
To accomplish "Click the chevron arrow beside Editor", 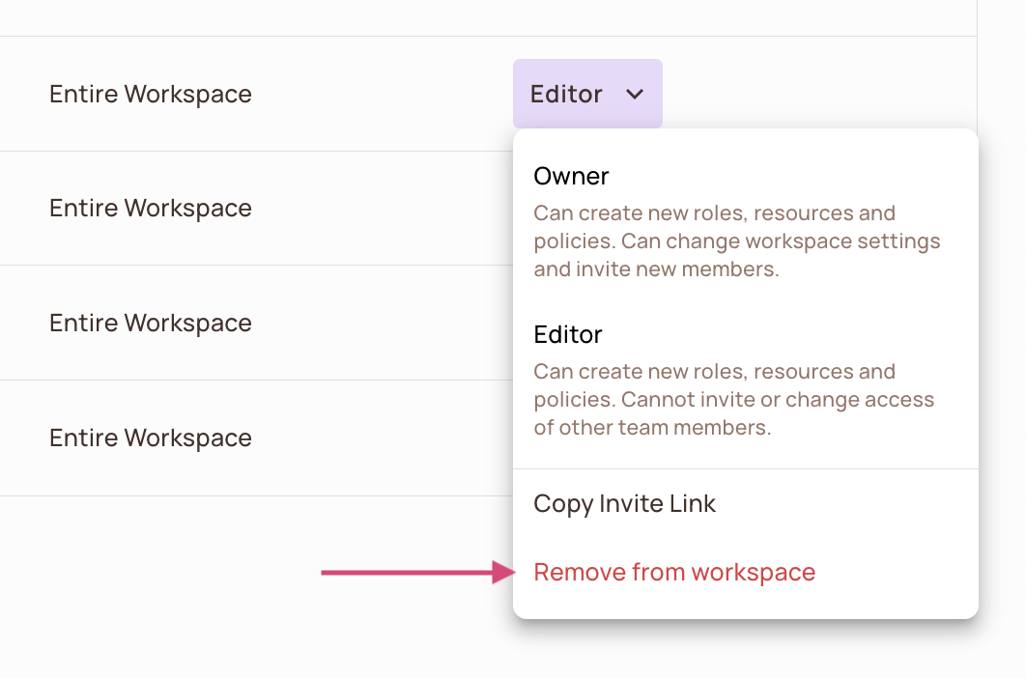I will [x=635, y=95].
